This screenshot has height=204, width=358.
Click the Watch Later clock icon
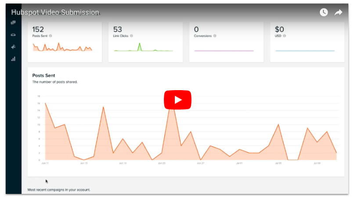point(324,12)
